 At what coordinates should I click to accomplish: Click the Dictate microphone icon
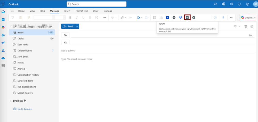[x=223, y=18]
